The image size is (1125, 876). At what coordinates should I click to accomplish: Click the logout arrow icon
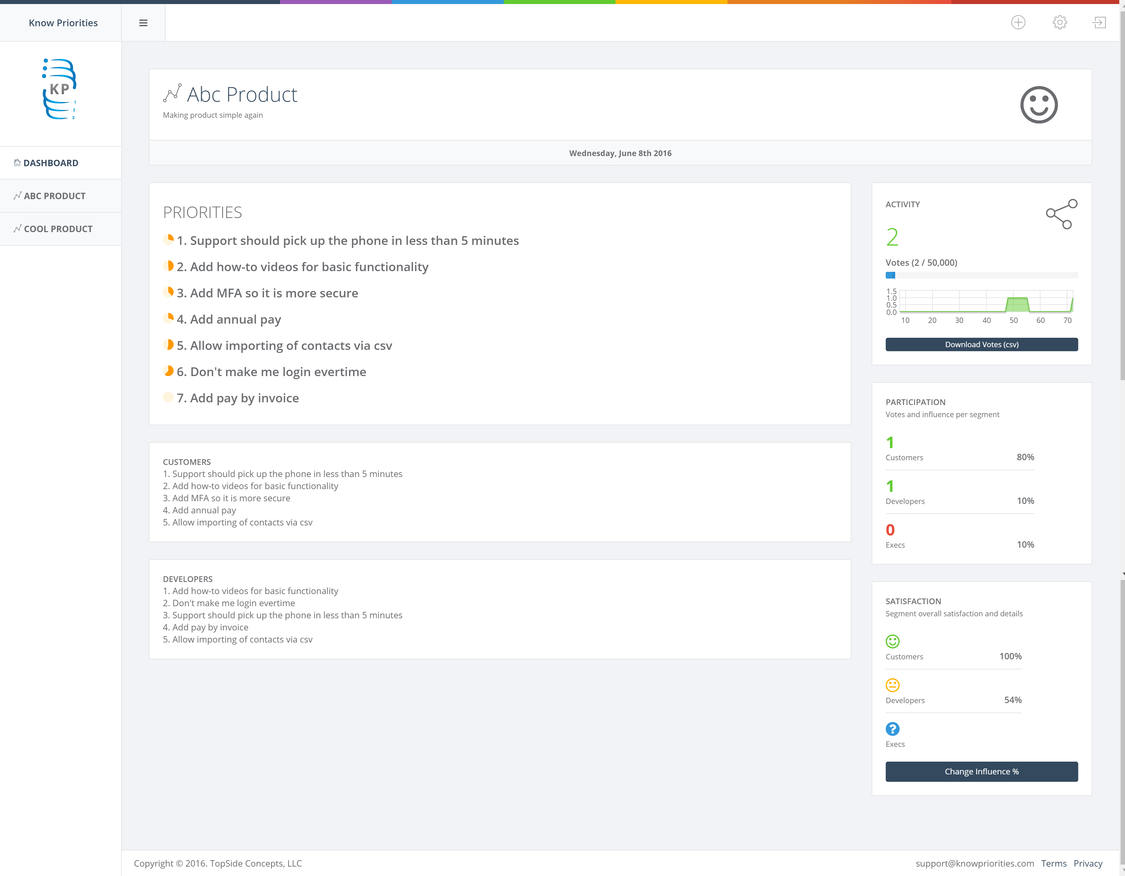tap(1099, 23)
